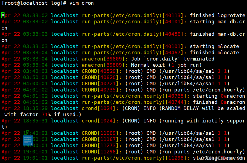Place cursor on highlighted 'A' in first line
This screenshot has height=163, width=247.
coord(3,15)
